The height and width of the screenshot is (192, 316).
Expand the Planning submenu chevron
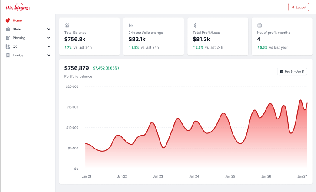[x=49, y=38]
